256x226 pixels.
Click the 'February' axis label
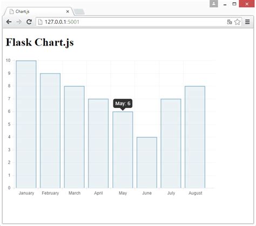click(50, 193)
